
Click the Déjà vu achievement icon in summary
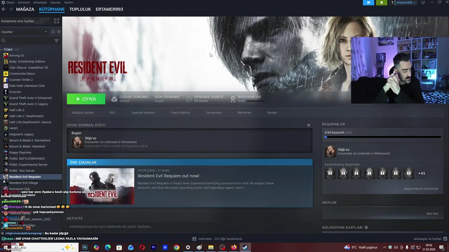(x=77, y=142)
